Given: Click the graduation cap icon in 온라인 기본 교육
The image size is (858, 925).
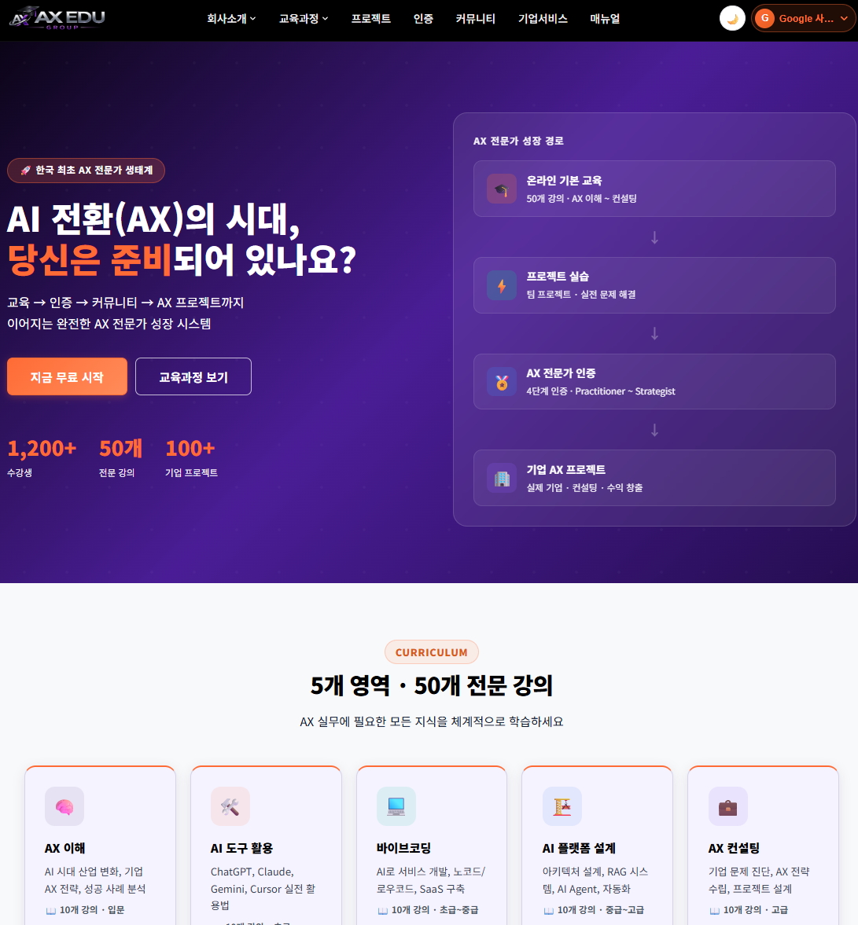Looking at the screenshot, I should click(x=501, y=189).
